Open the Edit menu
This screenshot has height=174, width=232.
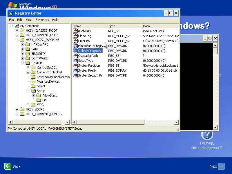tap(20, 20)
